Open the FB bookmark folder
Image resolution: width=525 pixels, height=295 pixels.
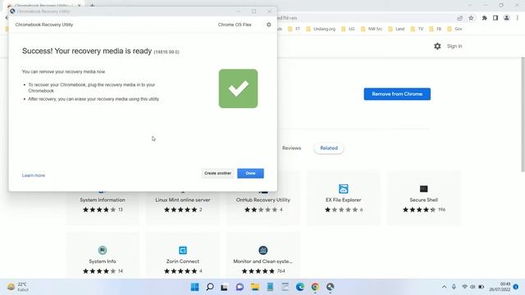(x=436, y=29)
